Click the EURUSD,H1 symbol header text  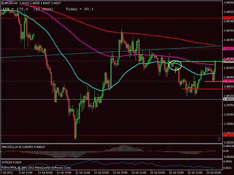(10, 3)
